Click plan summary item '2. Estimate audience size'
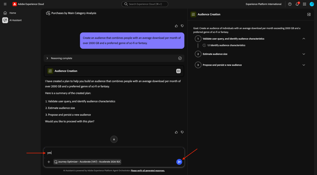Viewport: 317px width, 175px height. [60, 108]
